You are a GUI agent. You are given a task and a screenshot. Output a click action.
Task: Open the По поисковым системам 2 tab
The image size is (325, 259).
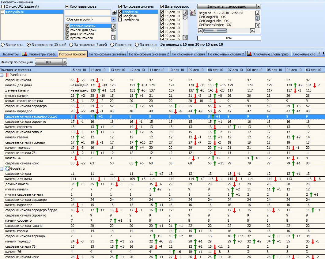[149, 54]
